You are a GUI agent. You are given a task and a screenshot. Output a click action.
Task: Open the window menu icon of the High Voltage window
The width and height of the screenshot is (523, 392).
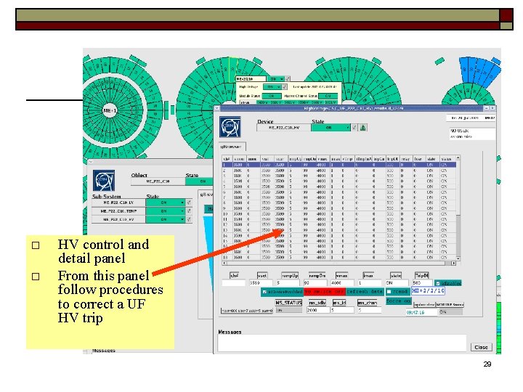pos(217,108)
